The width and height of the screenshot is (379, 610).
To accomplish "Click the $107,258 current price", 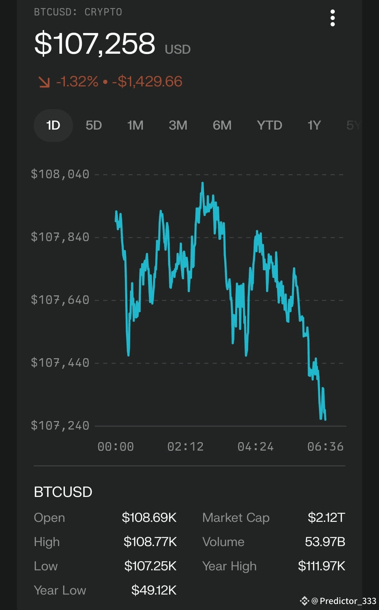I will click(x=95, y=44).
